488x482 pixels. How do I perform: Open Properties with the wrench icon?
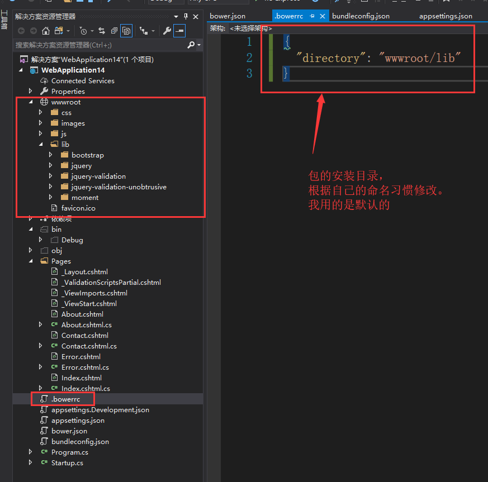pyautogui.click(x=167, y=31)
